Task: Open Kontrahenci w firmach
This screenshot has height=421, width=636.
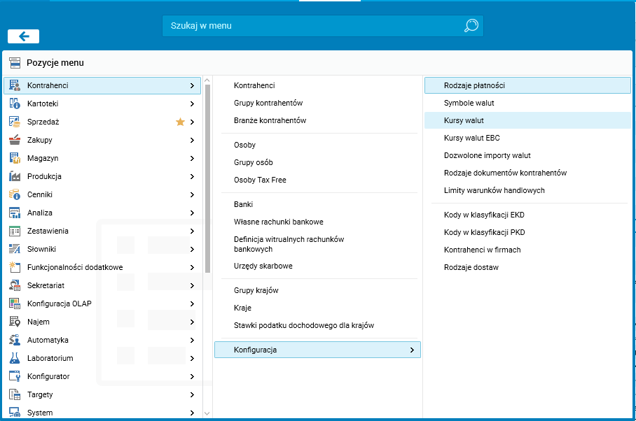Action: pos(483,250)
